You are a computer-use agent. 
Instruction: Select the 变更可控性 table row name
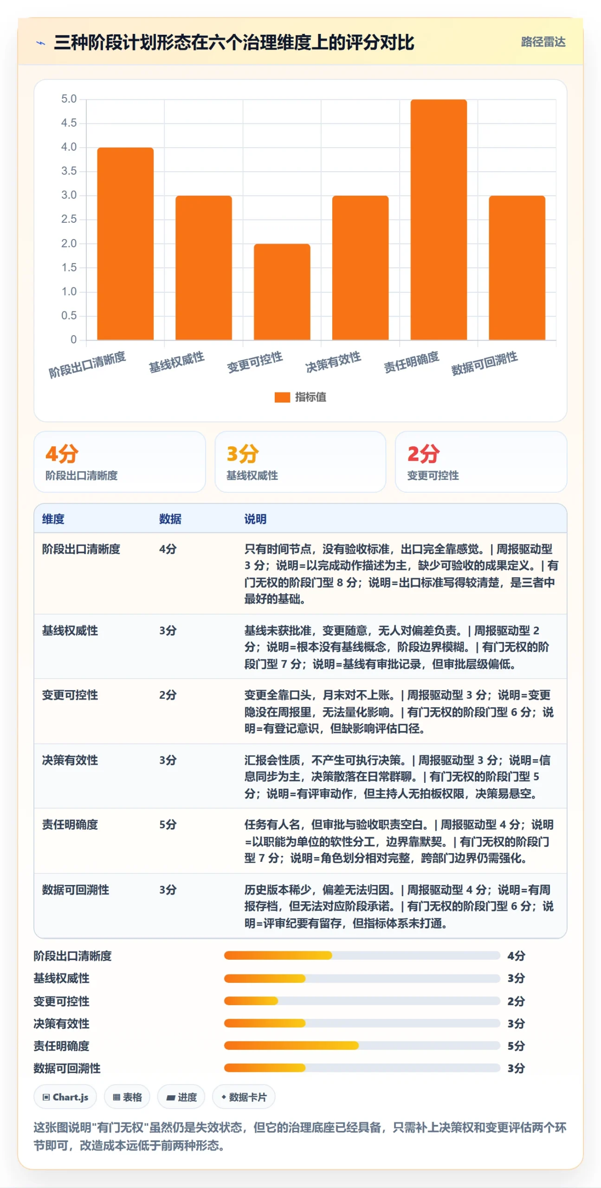[x=70, y=695]
